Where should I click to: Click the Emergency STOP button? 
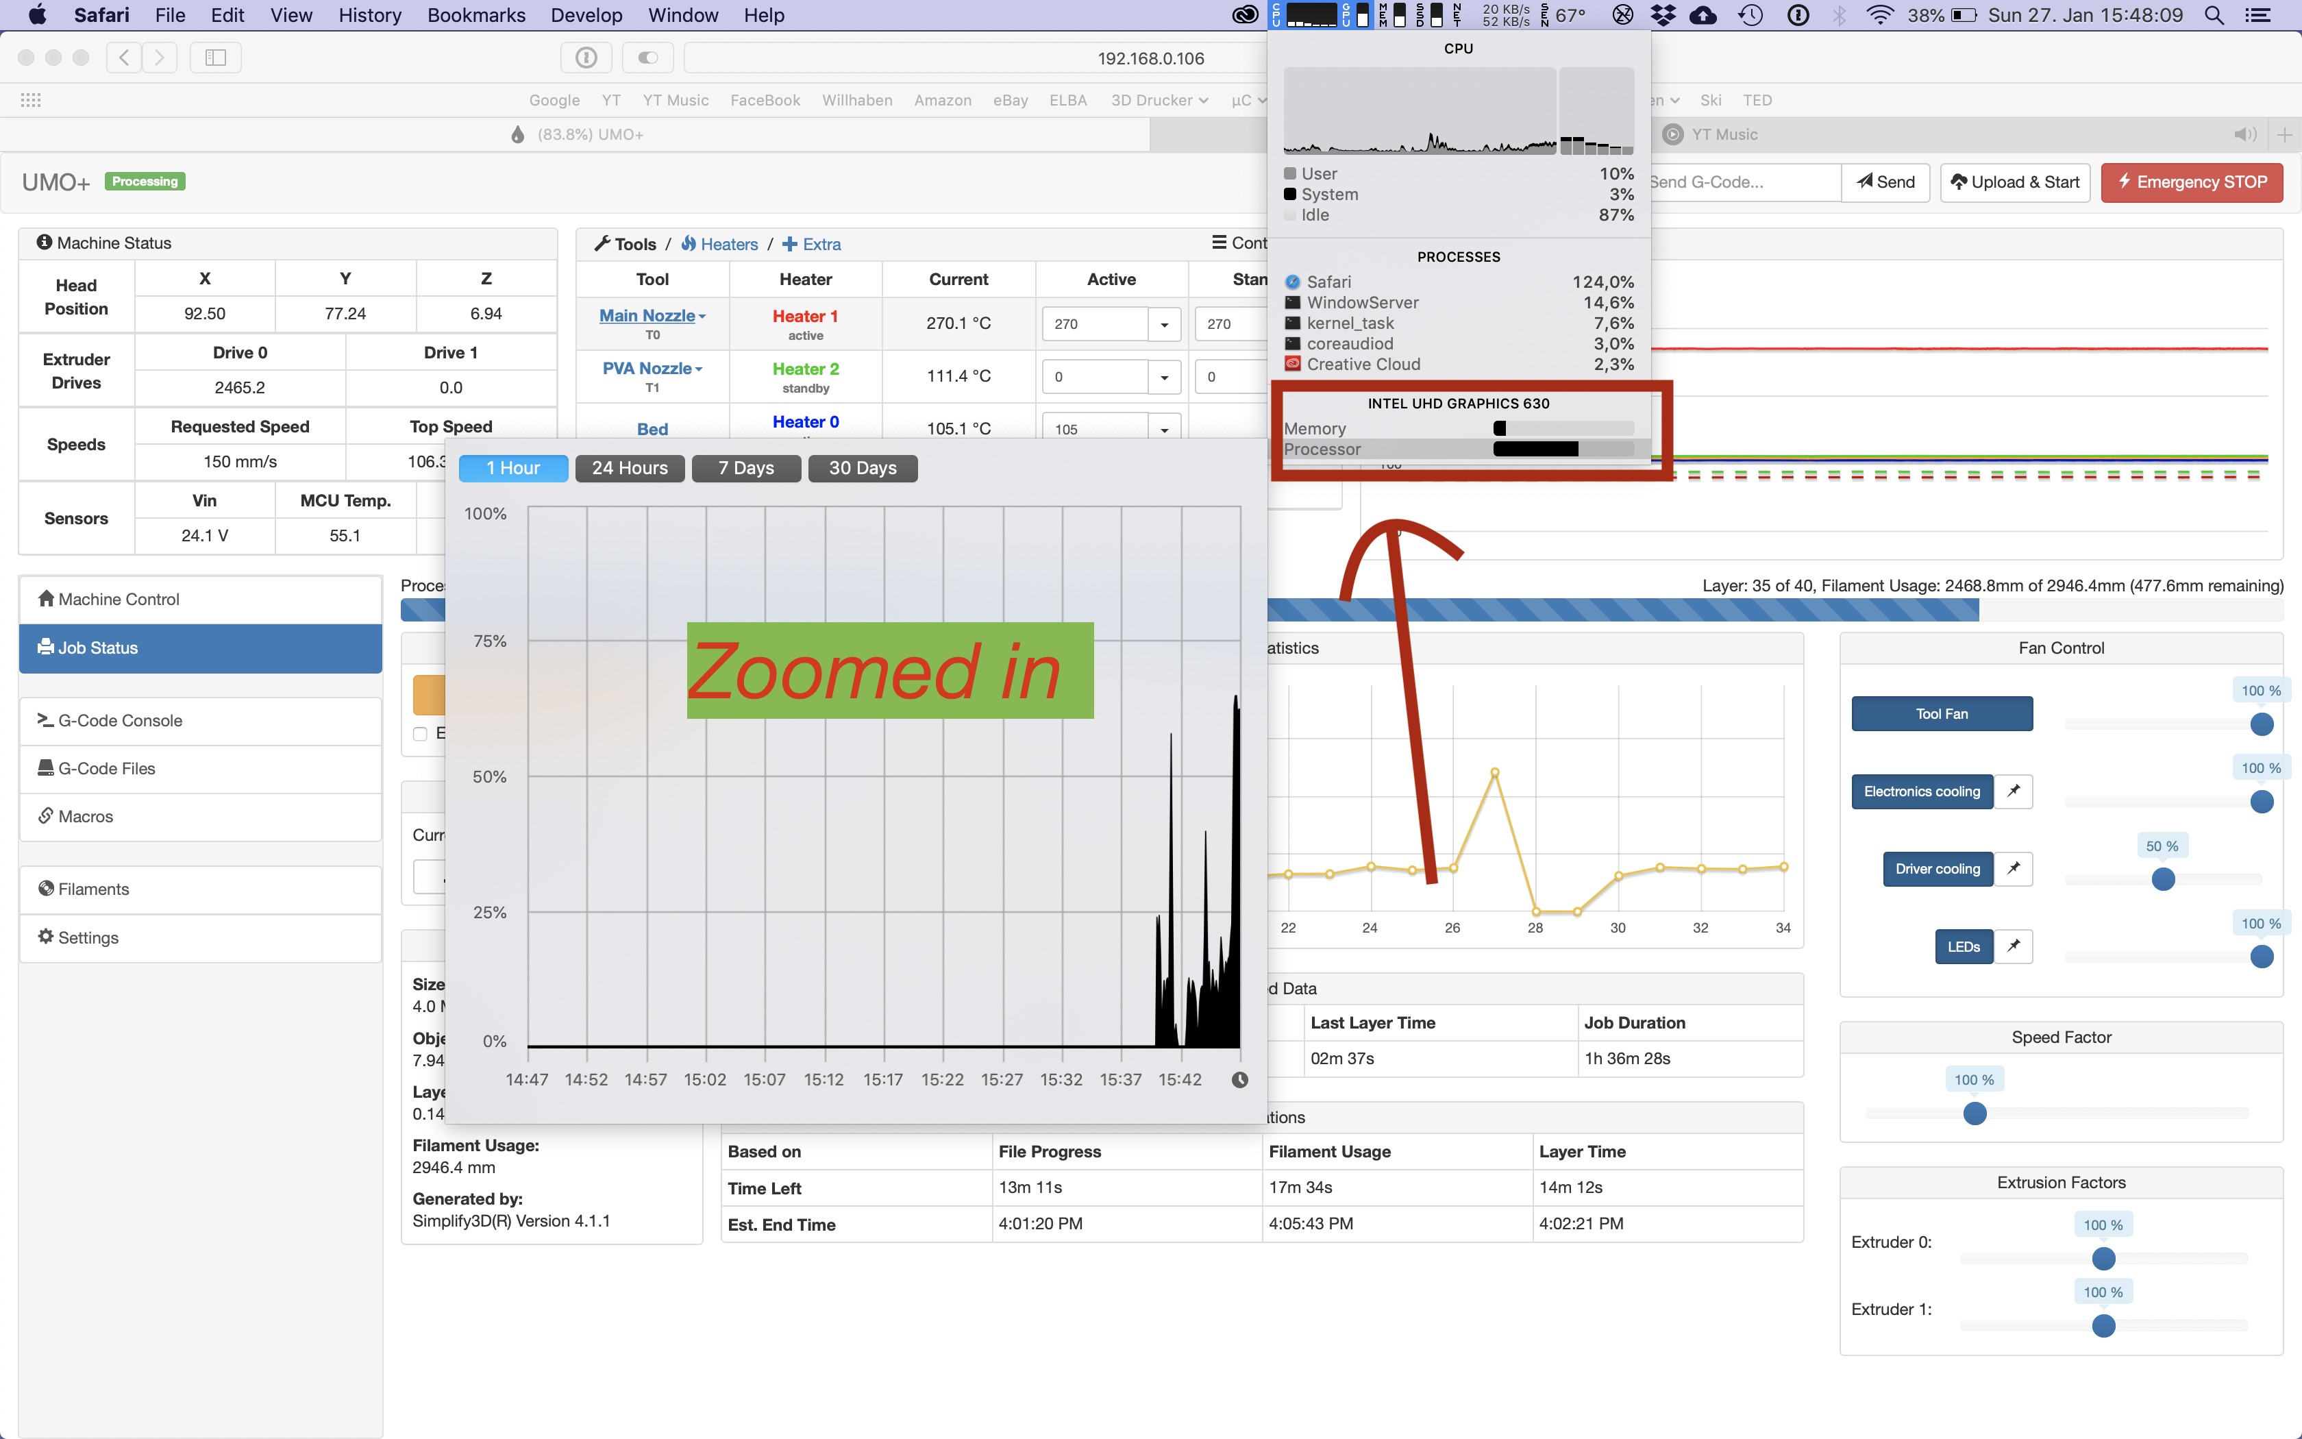[2192, 182]
